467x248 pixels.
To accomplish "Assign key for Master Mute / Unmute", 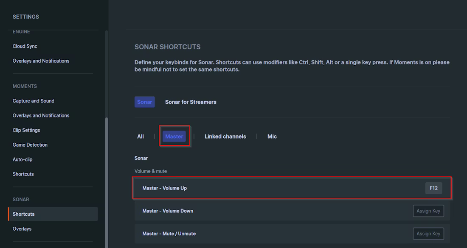I will coord(428,234).
